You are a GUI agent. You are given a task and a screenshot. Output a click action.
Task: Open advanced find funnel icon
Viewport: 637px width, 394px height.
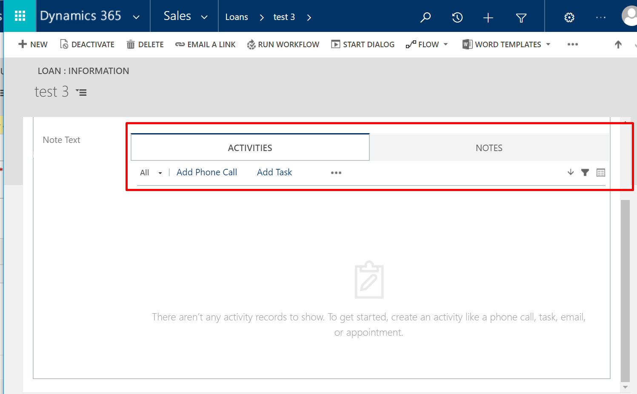[x=521, y=17]
